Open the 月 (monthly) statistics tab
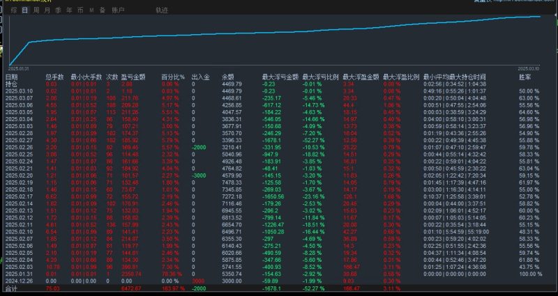This screenshot has height=296, width=558. tap(47, 10)
